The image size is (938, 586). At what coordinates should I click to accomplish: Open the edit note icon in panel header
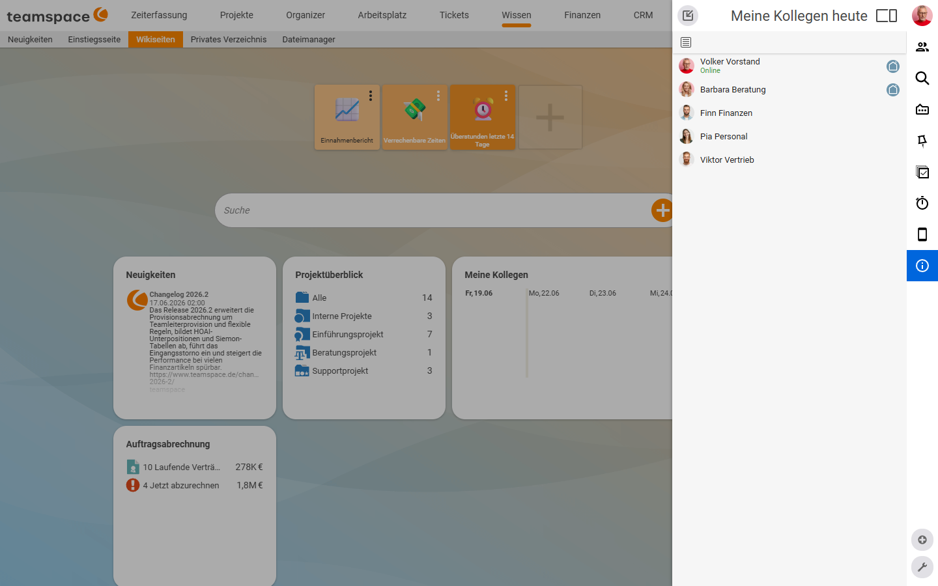[688, 16]
